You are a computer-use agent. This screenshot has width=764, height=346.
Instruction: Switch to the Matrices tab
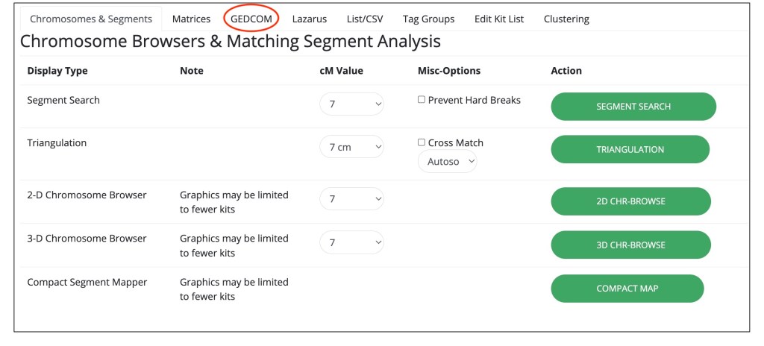tap(191, 19)
